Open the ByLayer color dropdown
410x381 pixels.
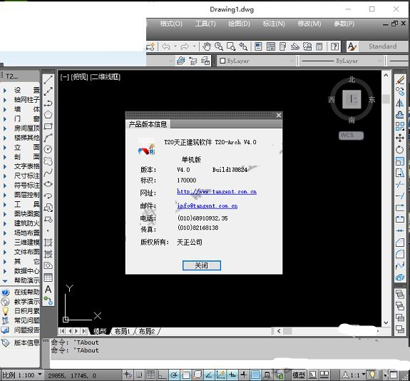coord(257,61)
